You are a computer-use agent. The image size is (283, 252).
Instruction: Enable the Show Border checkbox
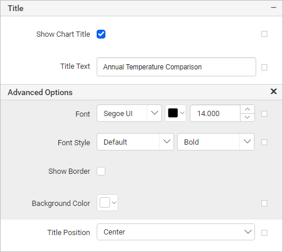(101, 171)
